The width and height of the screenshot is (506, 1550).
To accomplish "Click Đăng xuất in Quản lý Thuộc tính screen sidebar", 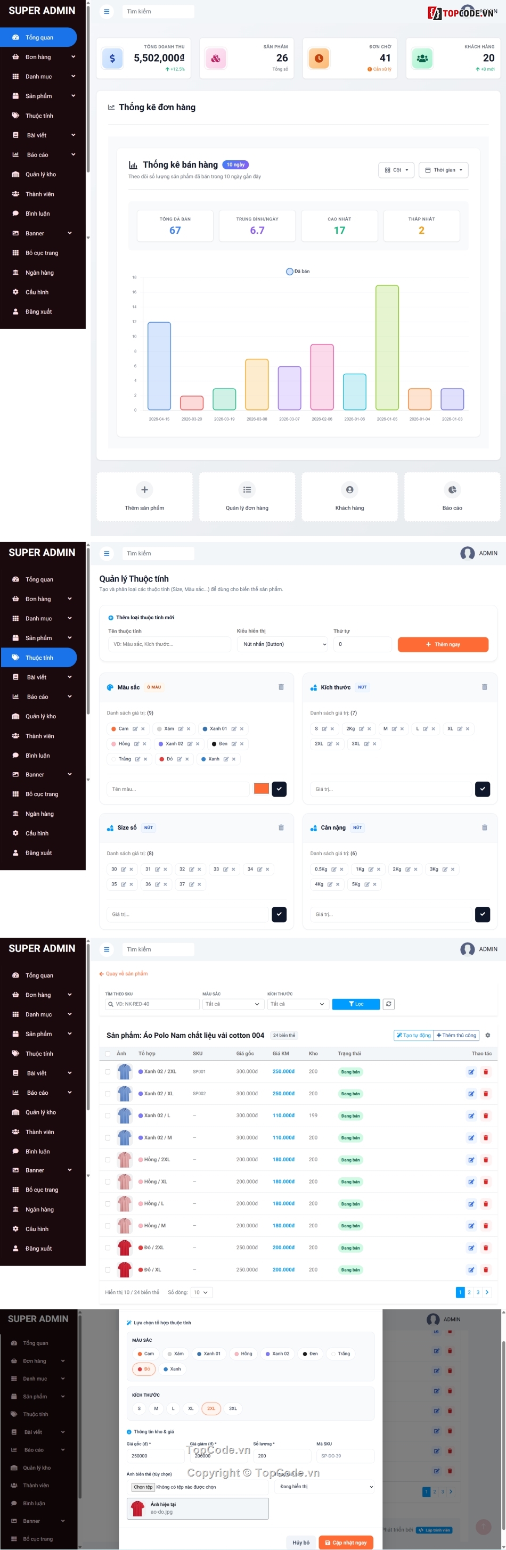I will tap(38, 852).
